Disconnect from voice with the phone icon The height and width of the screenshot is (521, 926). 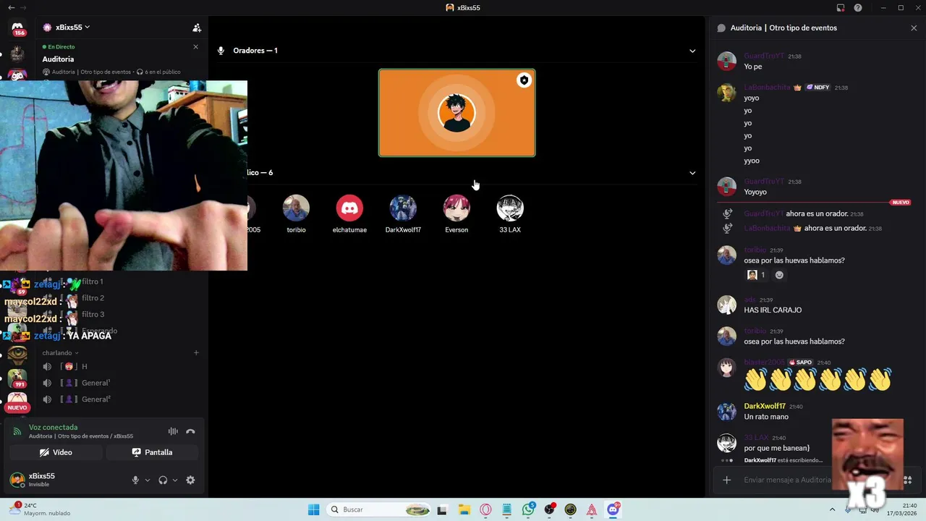pos(190,431)
